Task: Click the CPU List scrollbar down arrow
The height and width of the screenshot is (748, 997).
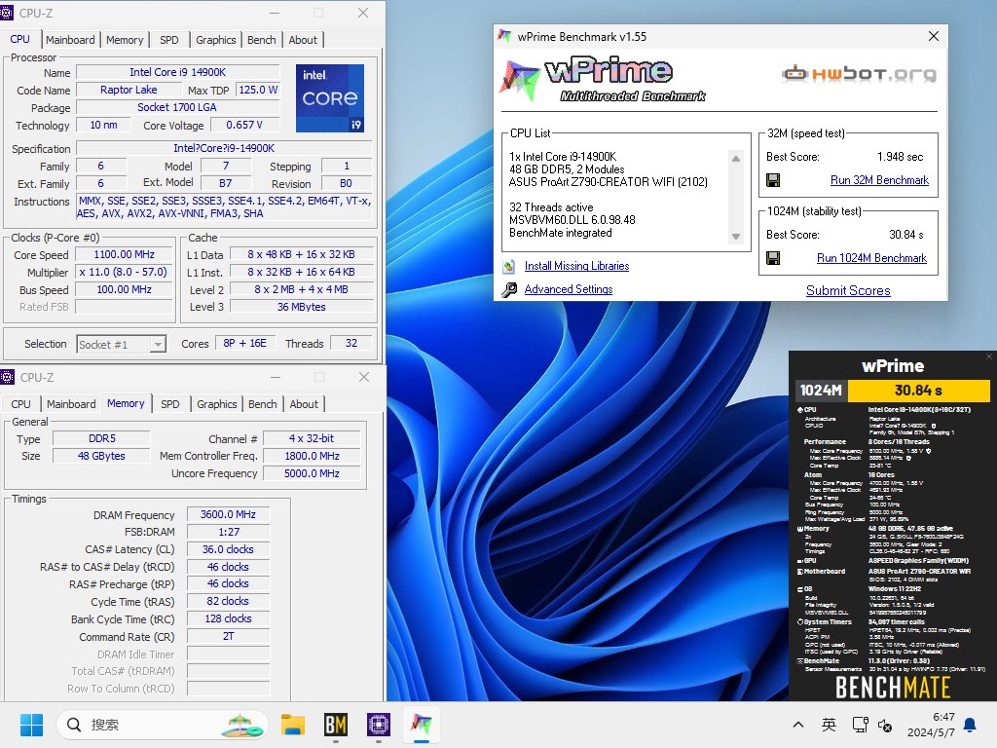Action: 736,237
